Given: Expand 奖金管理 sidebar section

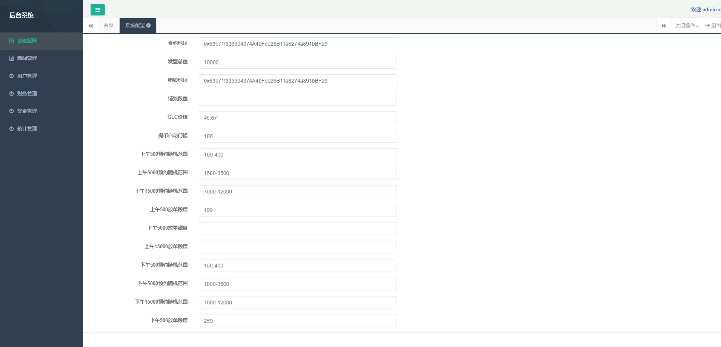Looking at the screenshot, I should pos(27,111).
